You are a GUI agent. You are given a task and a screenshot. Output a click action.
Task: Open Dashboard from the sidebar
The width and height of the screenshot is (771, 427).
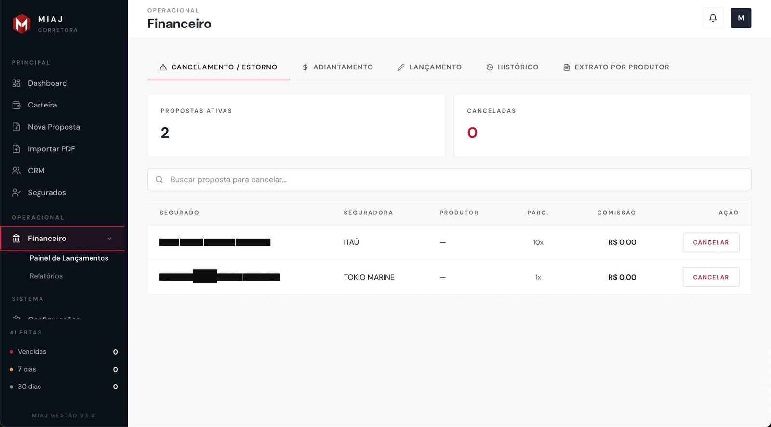click(x=47, y=83)
